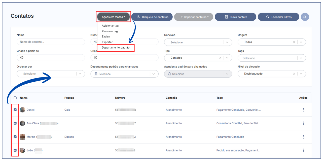
Task: Choose Adicionar tag in the menu
Action: pos(110,26)
